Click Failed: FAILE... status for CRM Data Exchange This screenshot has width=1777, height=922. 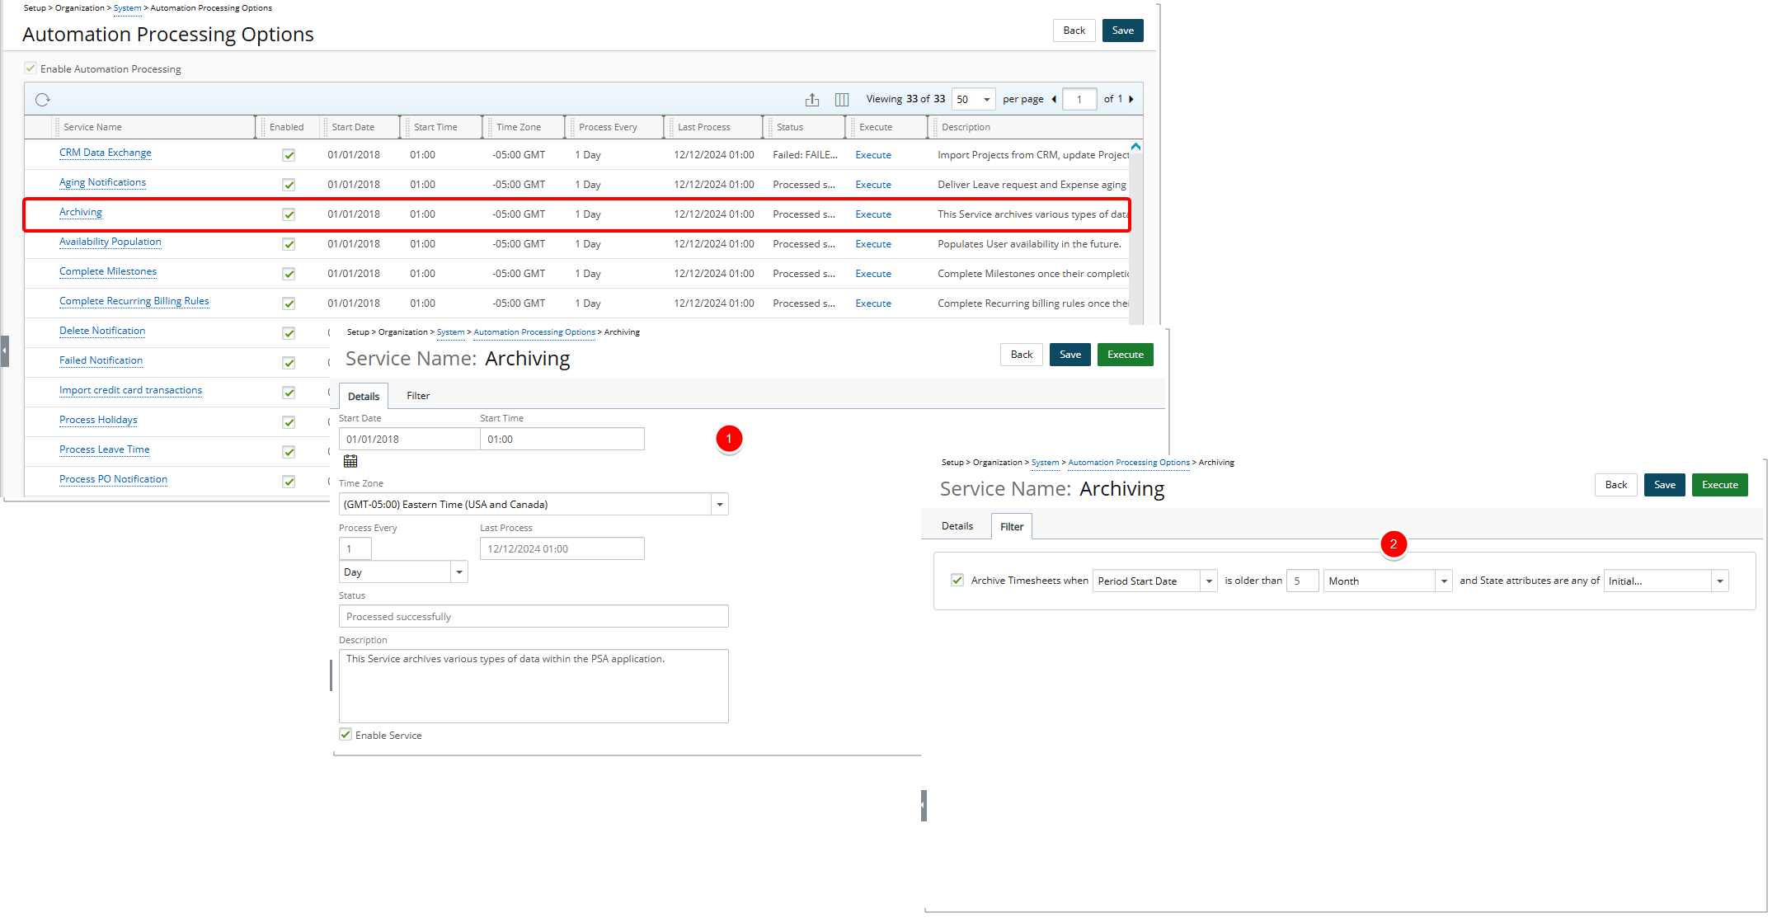805,155
